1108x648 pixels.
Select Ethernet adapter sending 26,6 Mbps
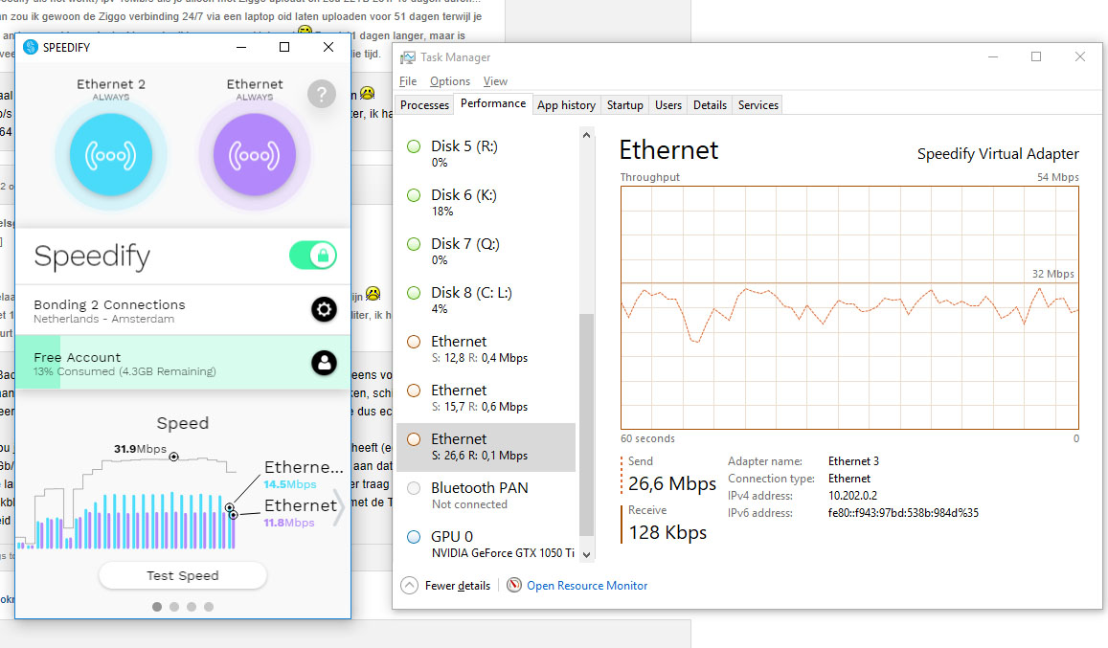click(x=486, y=447)
